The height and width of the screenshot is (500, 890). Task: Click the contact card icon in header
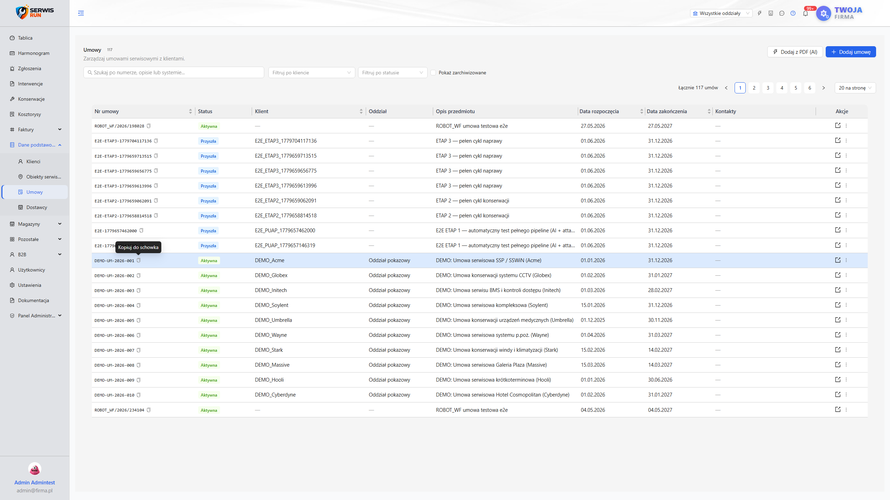[x=771, y=13]
